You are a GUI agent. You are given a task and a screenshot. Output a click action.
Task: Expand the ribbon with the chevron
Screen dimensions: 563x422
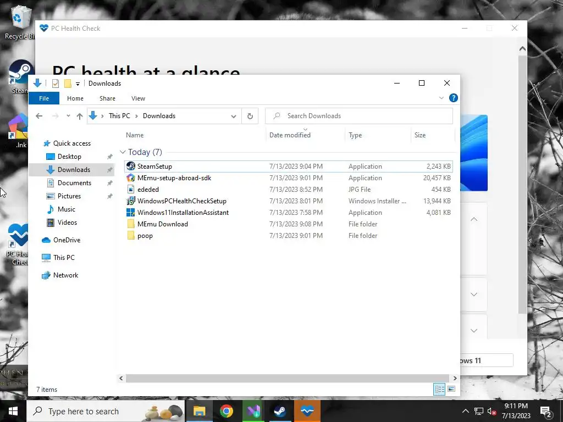tap(441, 98)
